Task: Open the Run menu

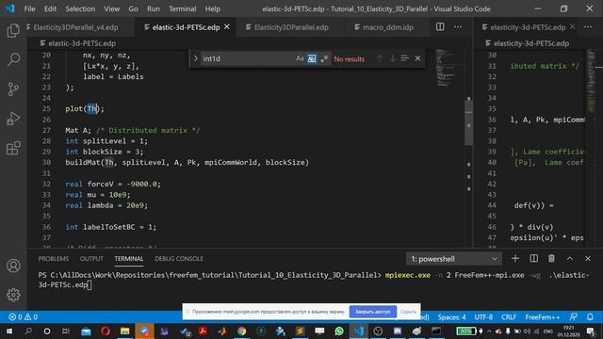Action: pyautogui.click(x=153, y=8)
